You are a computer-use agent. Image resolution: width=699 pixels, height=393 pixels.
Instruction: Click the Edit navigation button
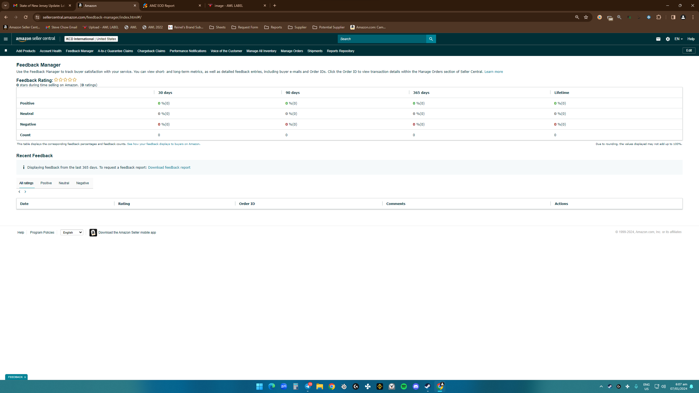[689, 50]
